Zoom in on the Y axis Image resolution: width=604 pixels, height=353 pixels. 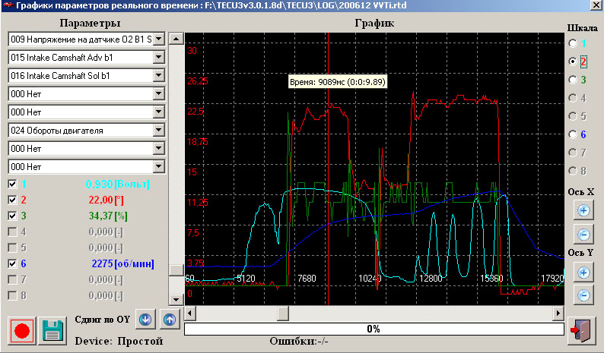(x=583, y=272)
